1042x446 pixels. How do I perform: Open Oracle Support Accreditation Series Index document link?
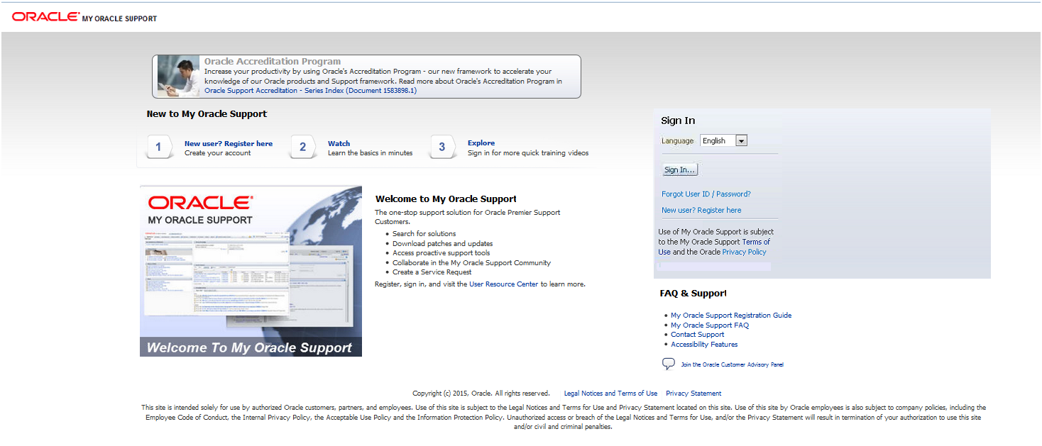(310, 91)
